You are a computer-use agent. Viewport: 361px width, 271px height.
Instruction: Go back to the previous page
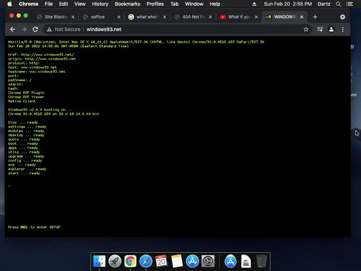pos(13,29)
